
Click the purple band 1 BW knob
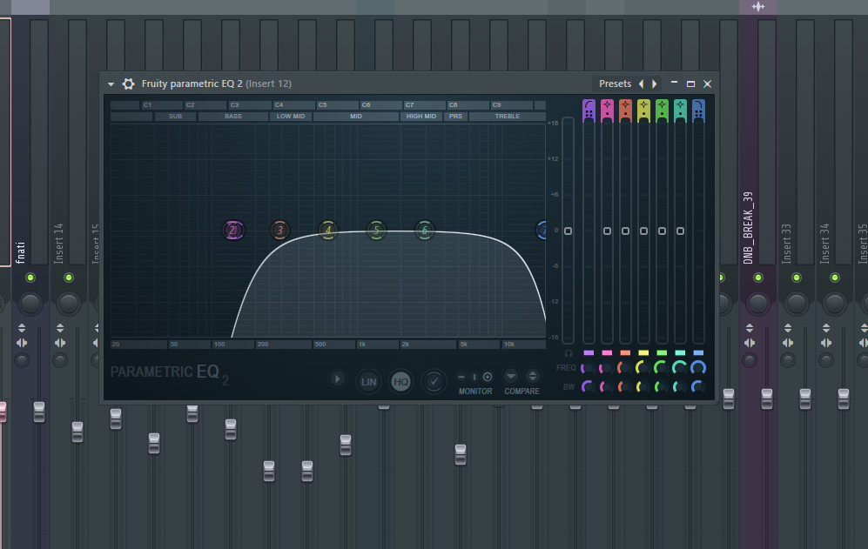click(588, 386)
